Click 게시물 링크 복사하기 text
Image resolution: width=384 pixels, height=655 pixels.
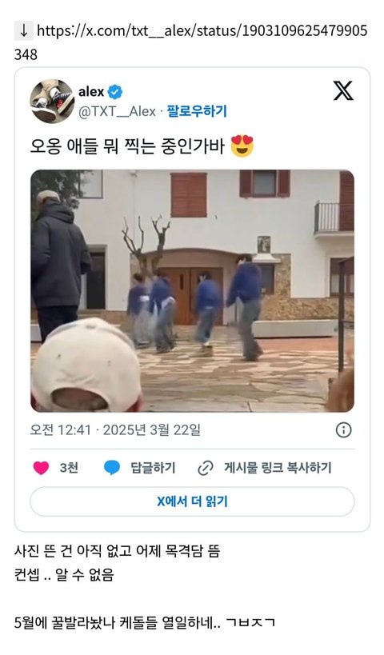278,468
